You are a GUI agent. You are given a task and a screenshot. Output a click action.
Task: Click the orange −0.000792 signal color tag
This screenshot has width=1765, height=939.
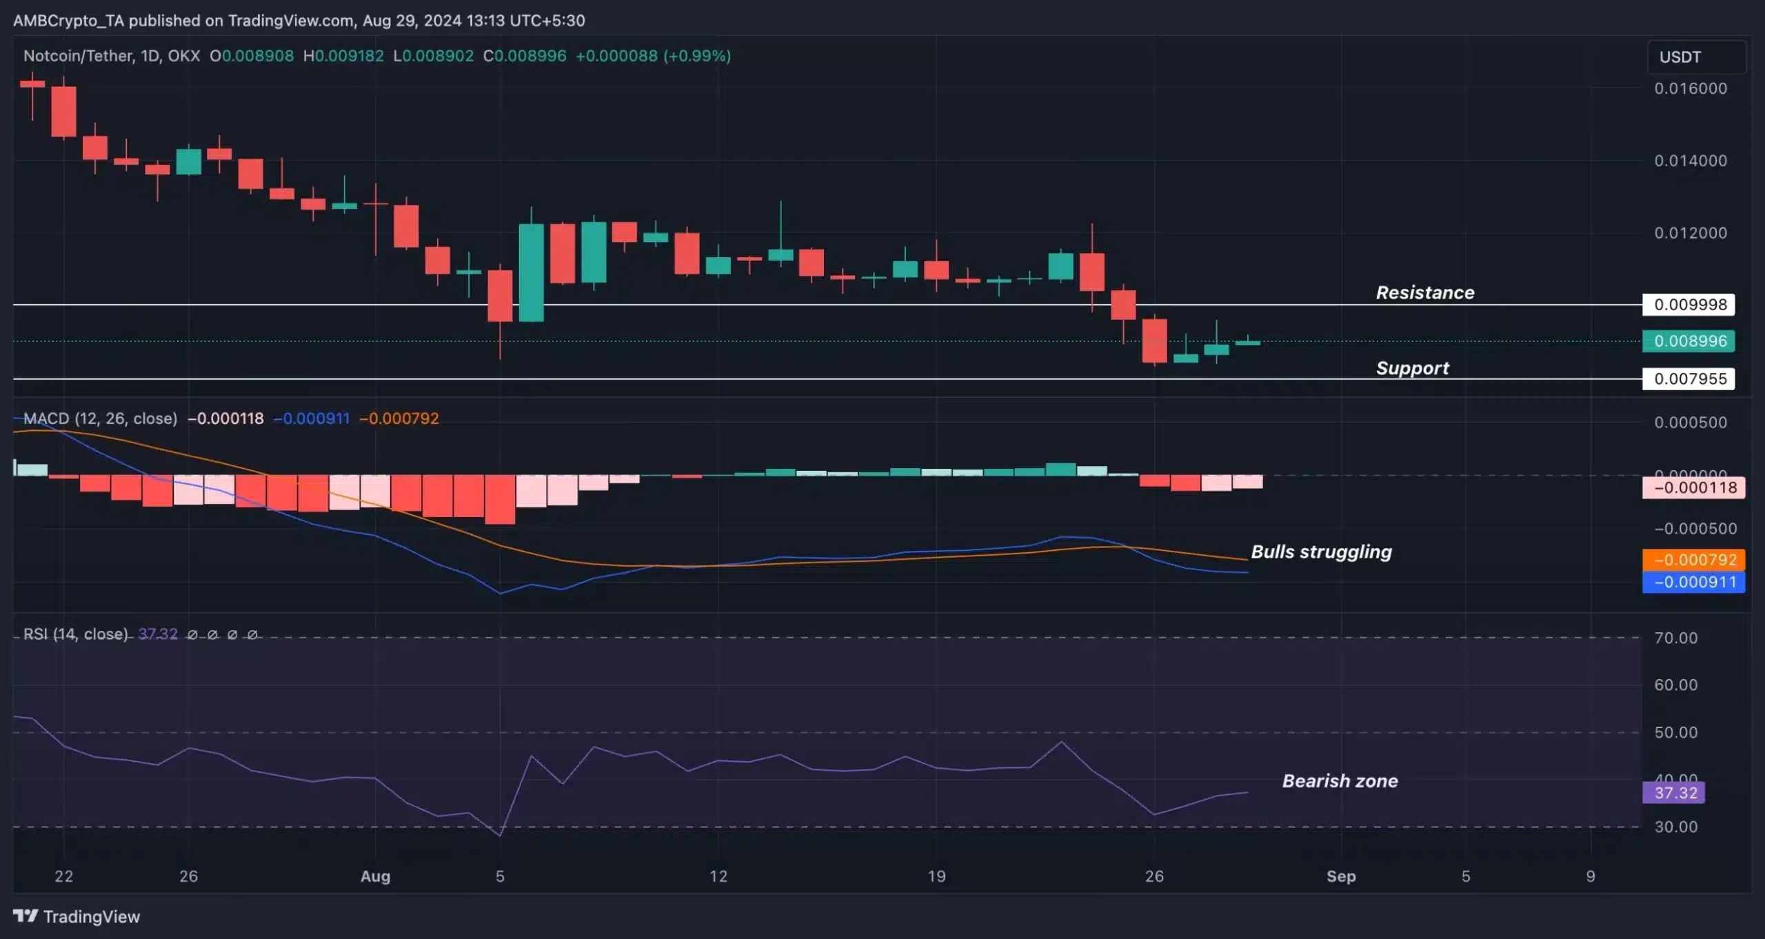(x=1695, y=560)
